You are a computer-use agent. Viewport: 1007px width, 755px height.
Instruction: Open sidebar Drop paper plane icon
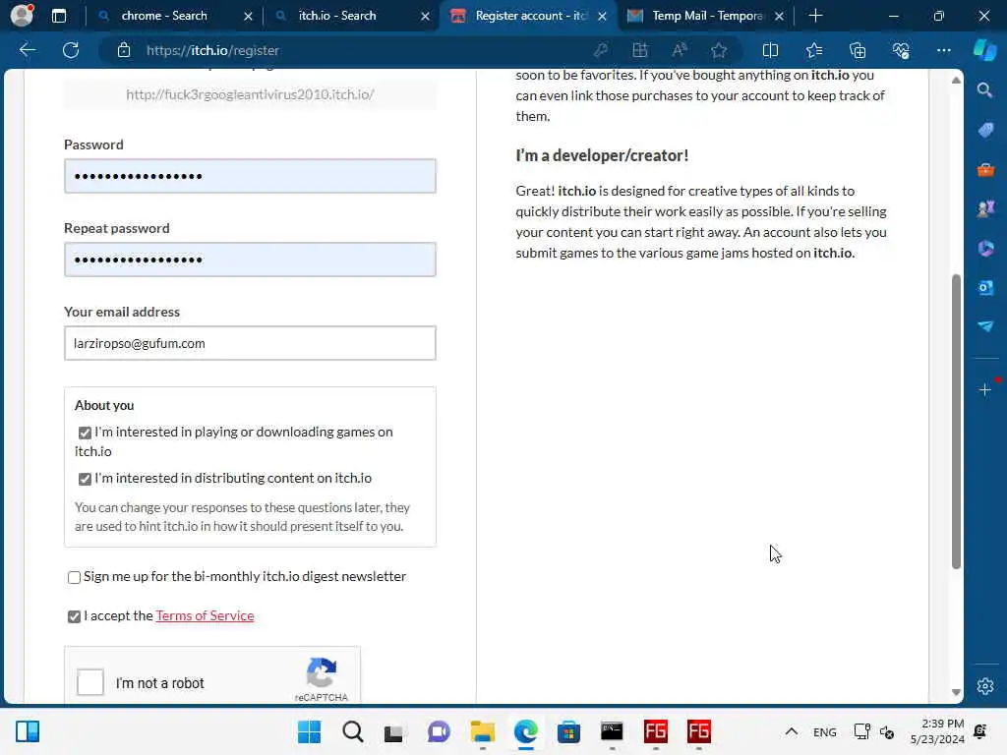click(985, 326)
